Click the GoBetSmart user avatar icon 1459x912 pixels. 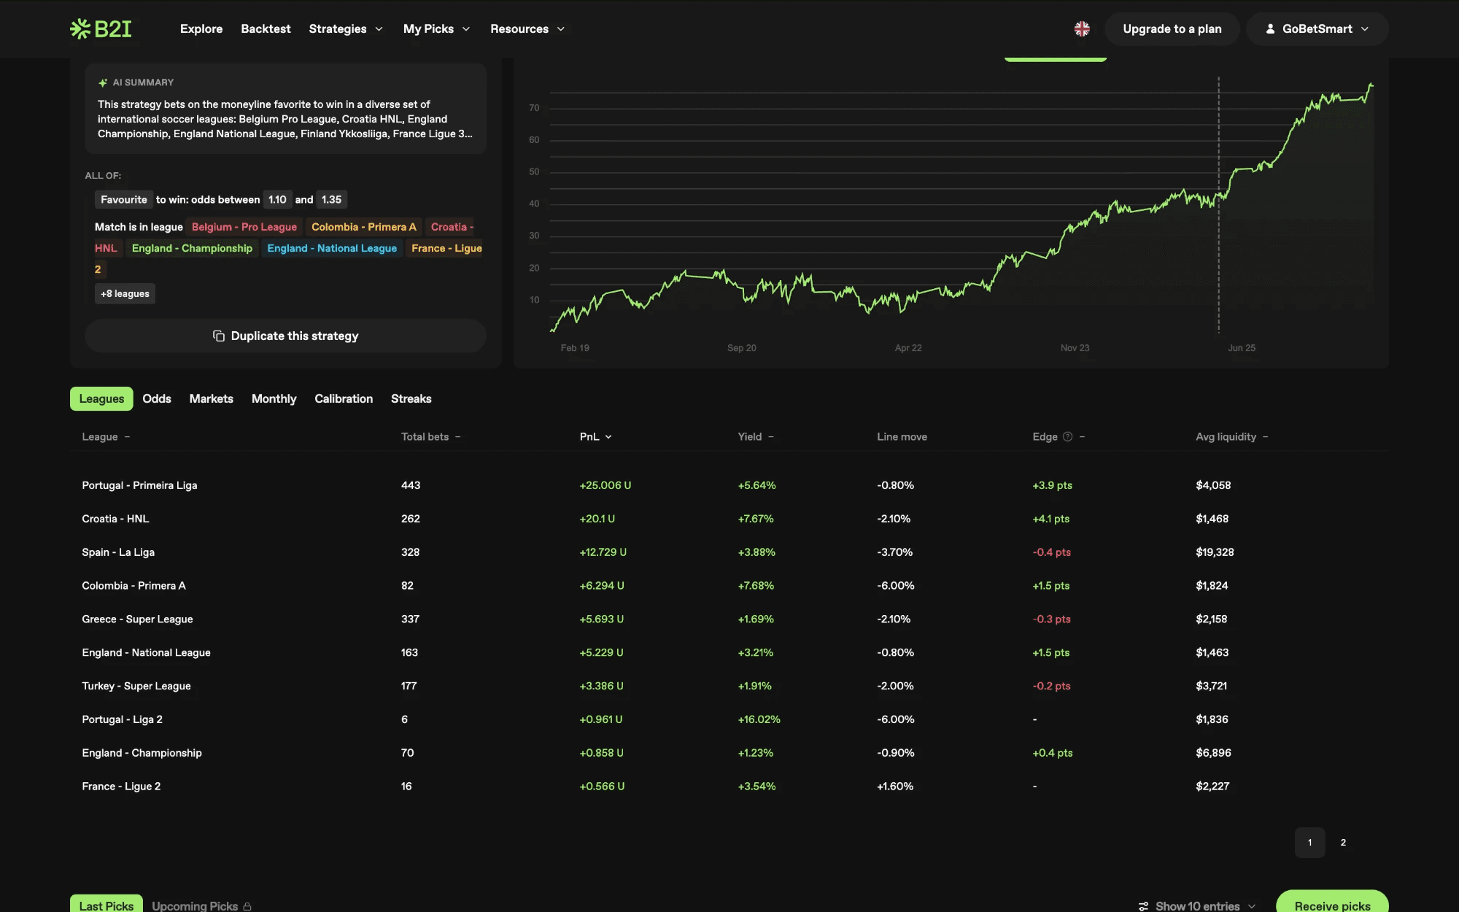pyautogui.click(x=1270, y=28)
